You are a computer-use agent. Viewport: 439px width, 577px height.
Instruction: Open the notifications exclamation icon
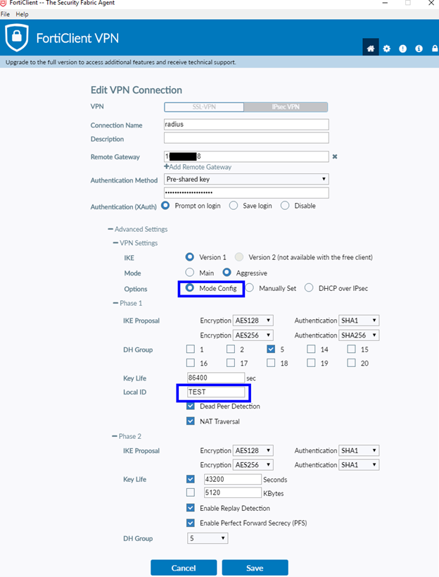point(402,49)
